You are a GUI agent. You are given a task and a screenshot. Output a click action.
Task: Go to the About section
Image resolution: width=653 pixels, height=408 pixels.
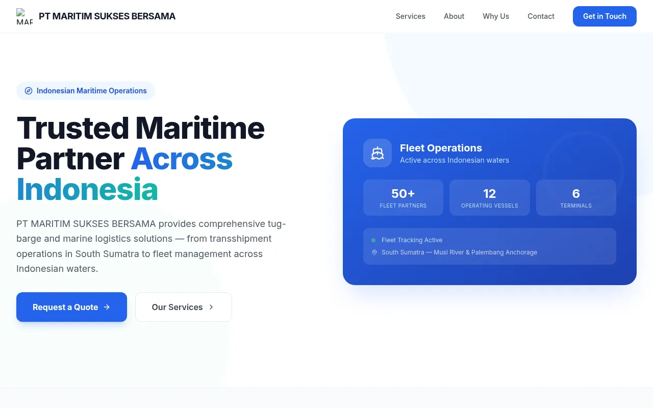click(454, 16)
